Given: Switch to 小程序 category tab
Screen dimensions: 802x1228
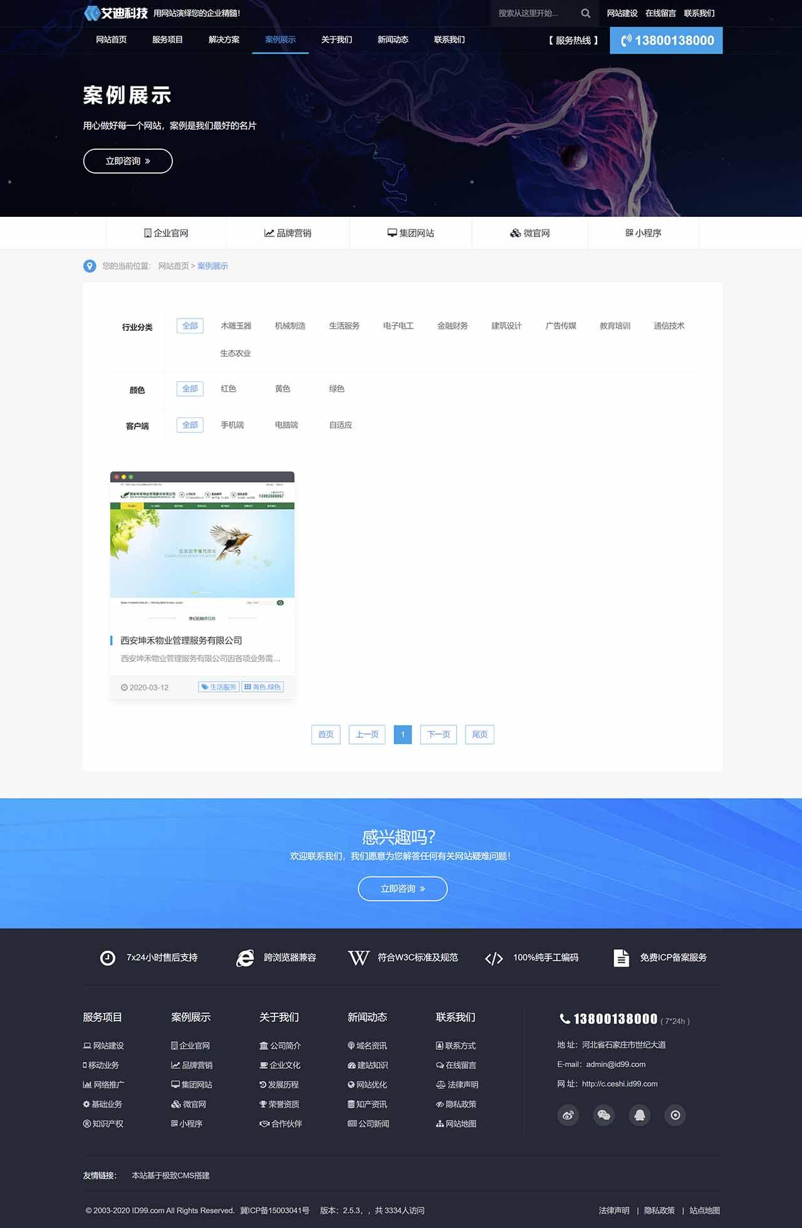Looking at the screenshot, I should tap(643, 233).
